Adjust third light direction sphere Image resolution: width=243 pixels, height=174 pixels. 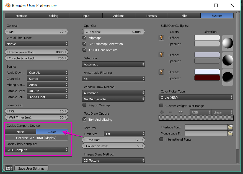[x=228, y=77]
